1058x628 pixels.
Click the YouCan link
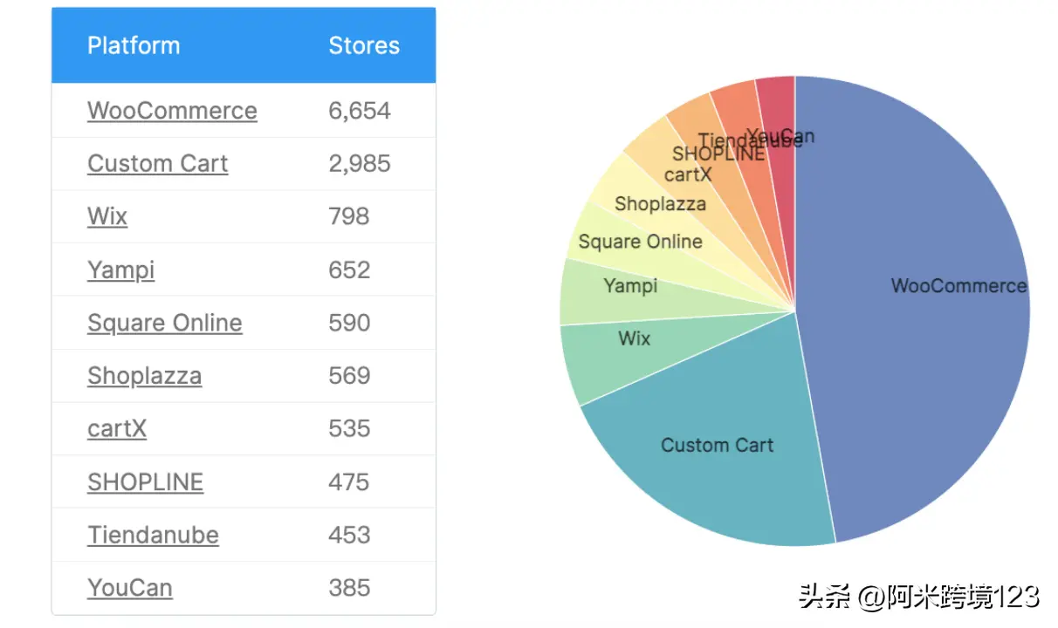129,588
